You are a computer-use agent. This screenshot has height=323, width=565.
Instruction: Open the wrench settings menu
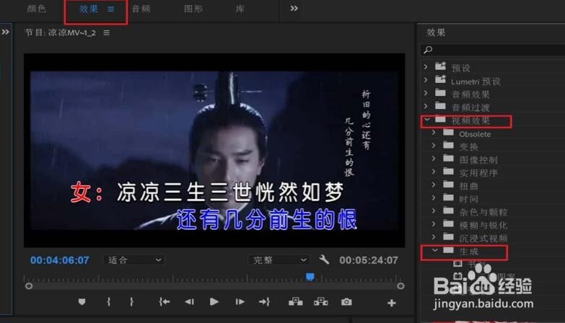point(324,260)
